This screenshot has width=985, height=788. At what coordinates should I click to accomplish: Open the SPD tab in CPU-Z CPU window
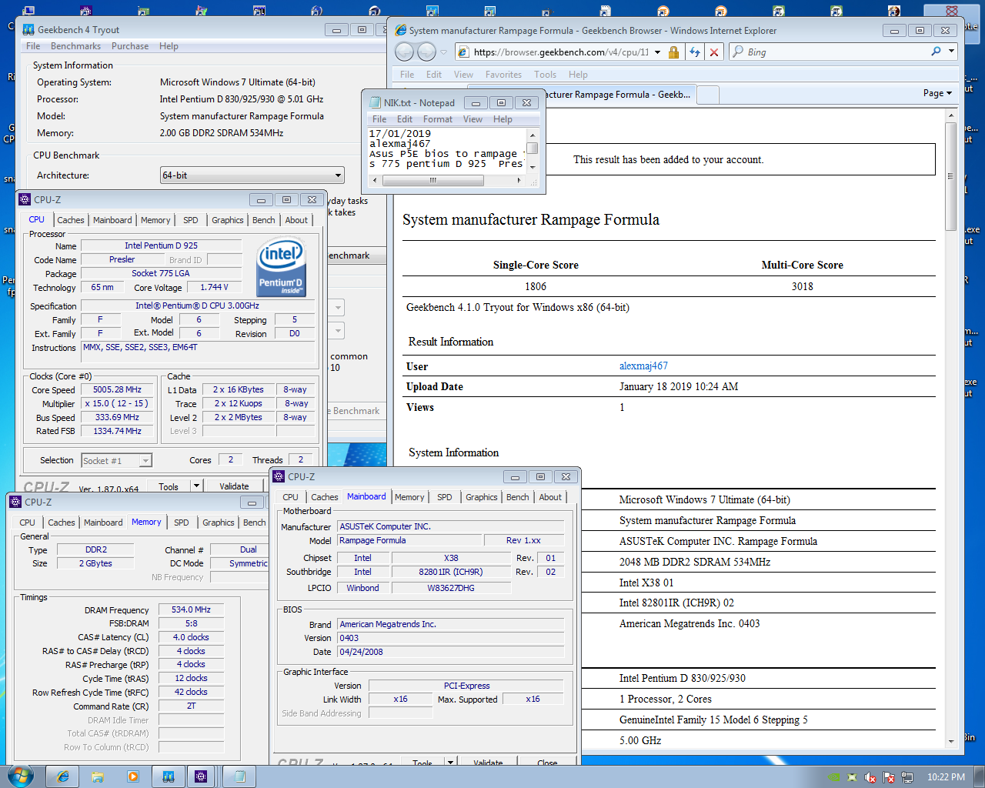pyautogui.click(x=191, y=220)
